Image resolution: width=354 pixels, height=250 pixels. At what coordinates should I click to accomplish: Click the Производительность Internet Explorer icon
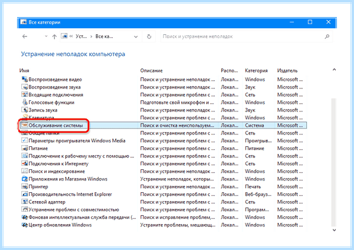(x=24, y=194)
